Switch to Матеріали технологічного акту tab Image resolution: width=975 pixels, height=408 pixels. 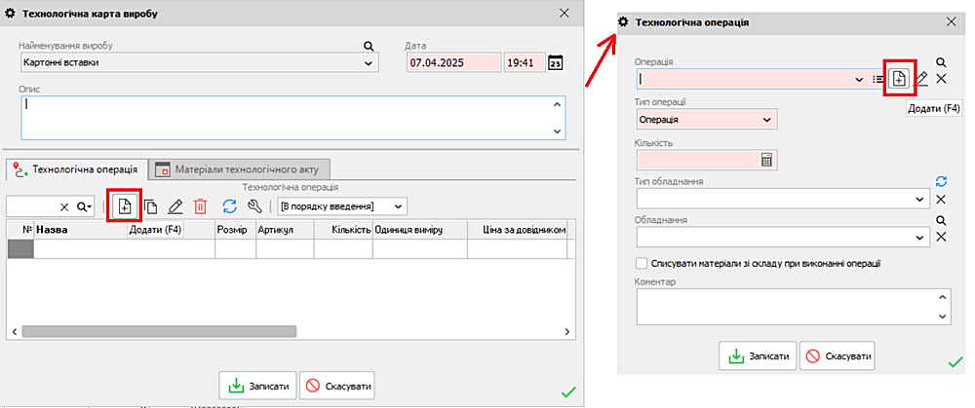[242, 169]
